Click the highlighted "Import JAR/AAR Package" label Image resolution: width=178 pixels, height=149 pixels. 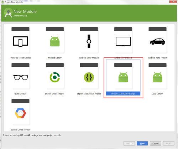click(123, 94)
